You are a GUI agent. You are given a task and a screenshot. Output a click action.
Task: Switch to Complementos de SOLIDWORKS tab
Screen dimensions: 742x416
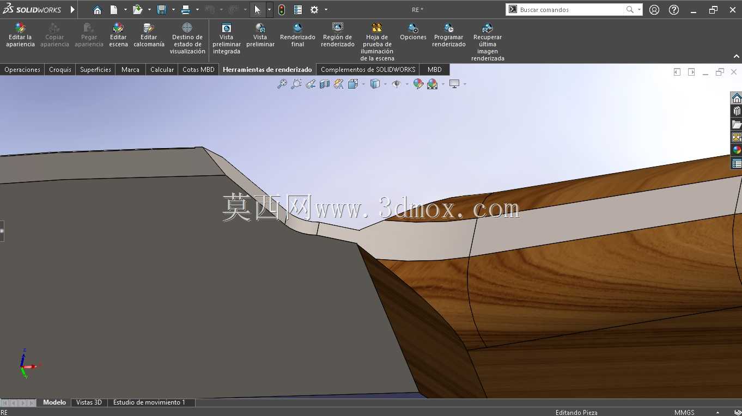pyautogui.click(x=368, y=70)
